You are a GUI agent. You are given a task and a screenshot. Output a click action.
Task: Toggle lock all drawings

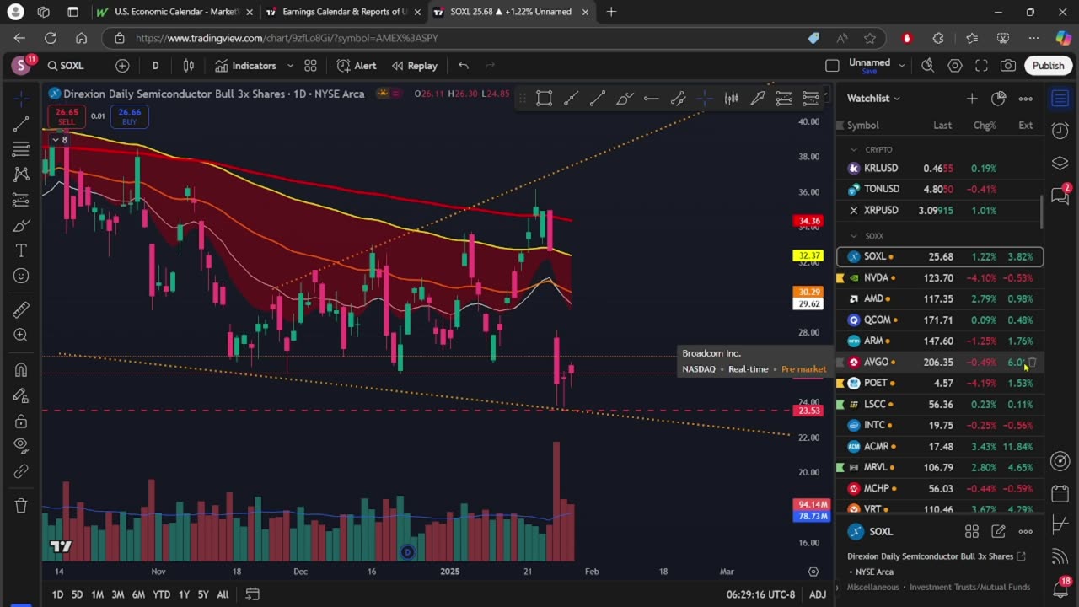click(x=21, y=421)
